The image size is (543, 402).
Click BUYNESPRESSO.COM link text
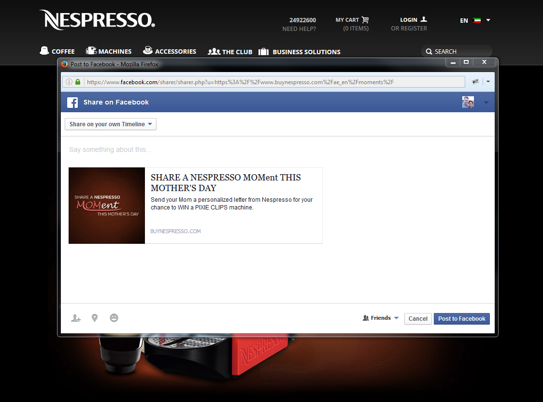pos(175,231)
